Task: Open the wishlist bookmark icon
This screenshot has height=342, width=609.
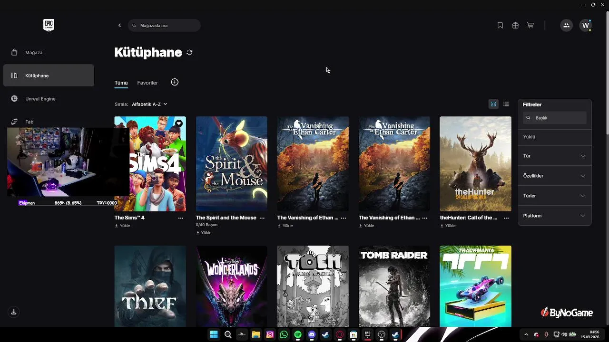Action: pyautogui.click(x=500, y=25)
